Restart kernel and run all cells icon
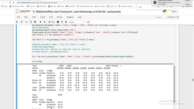 pos(66,22)
